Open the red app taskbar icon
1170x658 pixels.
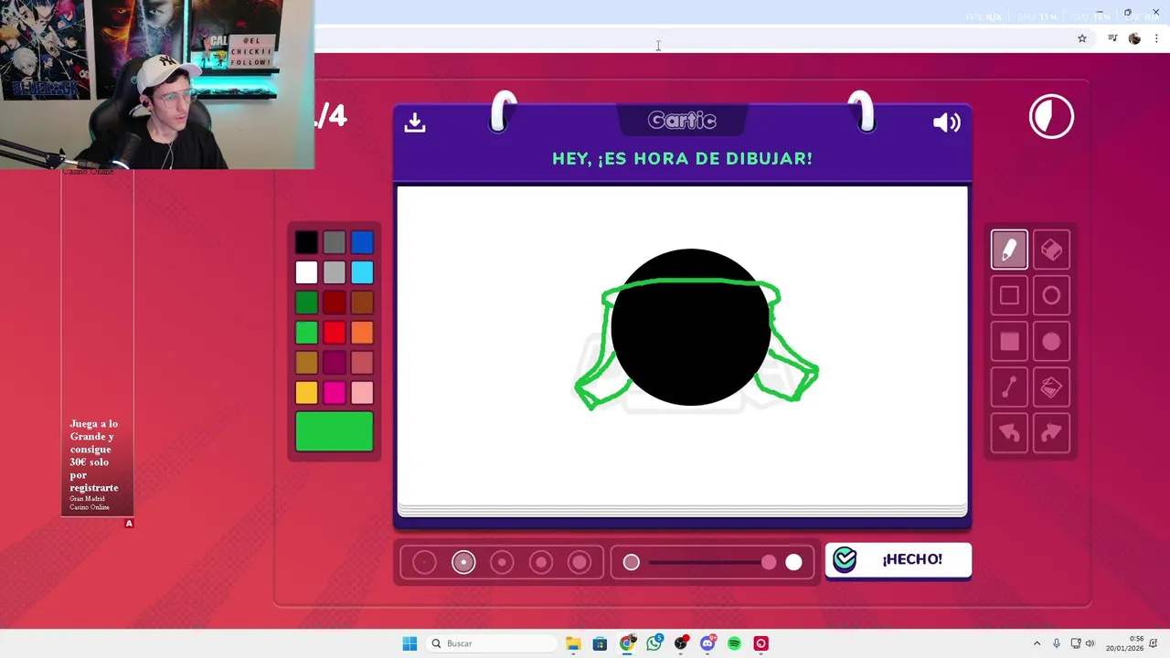click(x=760, y=643)
